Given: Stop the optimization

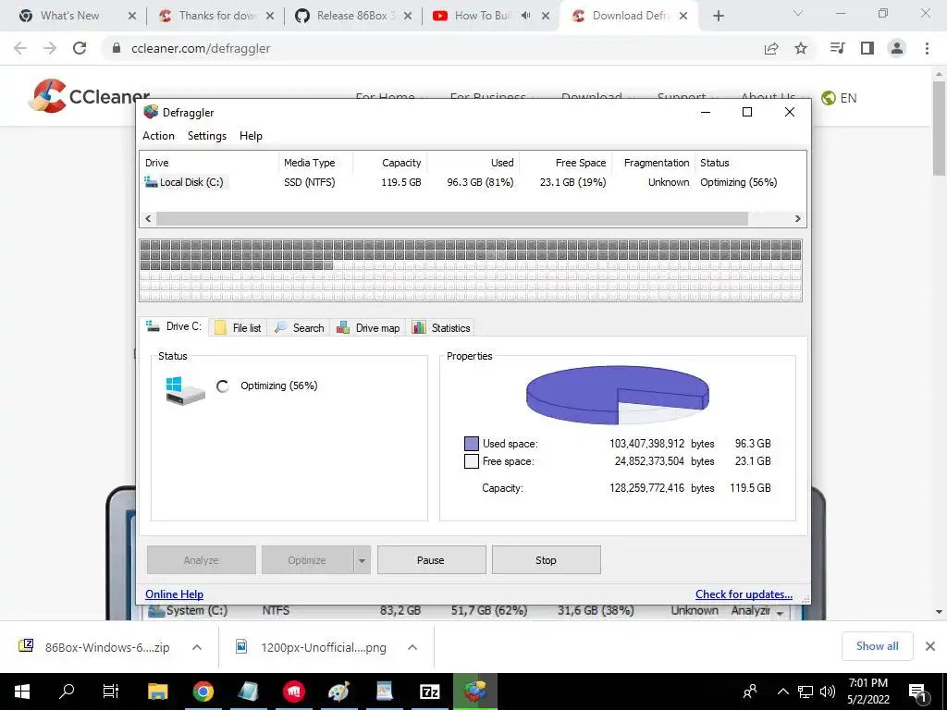Looking at the screenshot, I should [546, 560].
